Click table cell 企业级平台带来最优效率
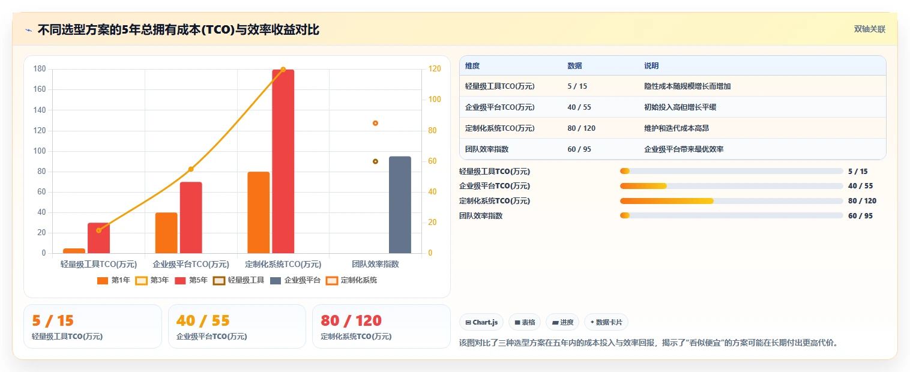This screenshot has width=910, height=372. [x=684, y=149]
